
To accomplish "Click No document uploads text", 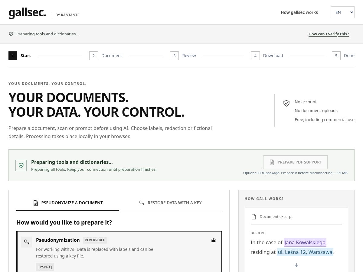I will coord(316,111).
